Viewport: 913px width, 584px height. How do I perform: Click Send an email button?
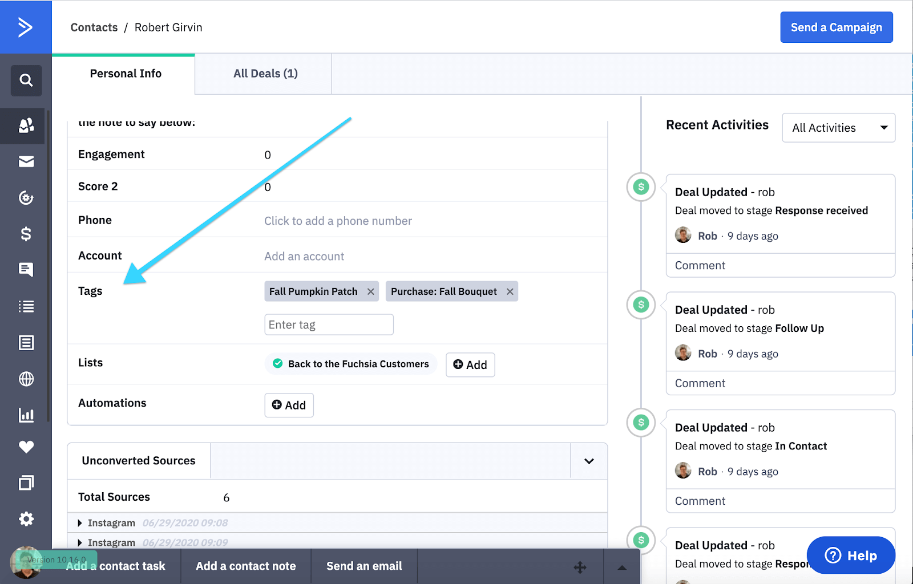click(364, 566)
